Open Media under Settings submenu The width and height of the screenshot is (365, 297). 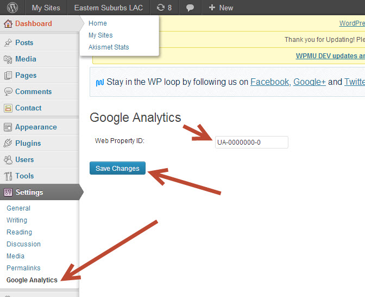point(15,256)
